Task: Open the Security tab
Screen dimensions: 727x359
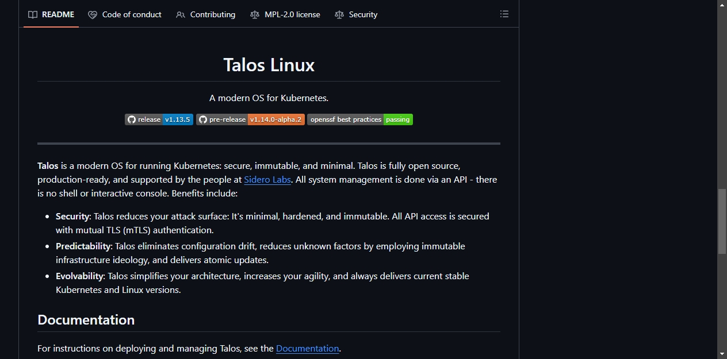Action: [x=356, y=14]
